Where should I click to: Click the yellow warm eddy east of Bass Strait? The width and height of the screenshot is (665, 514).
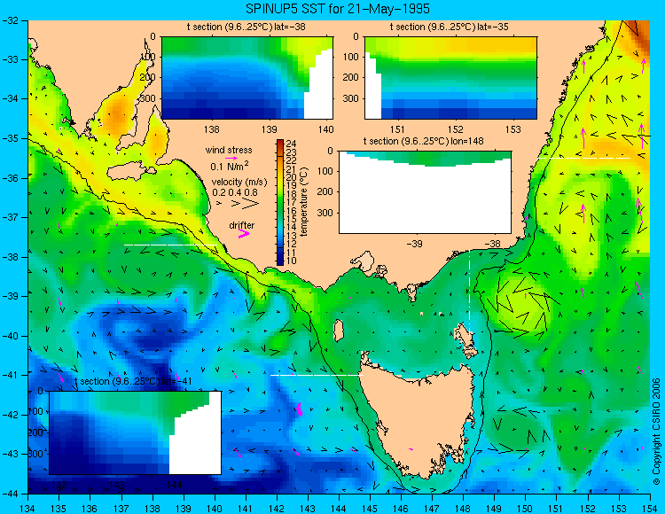(x=524, y=302)
